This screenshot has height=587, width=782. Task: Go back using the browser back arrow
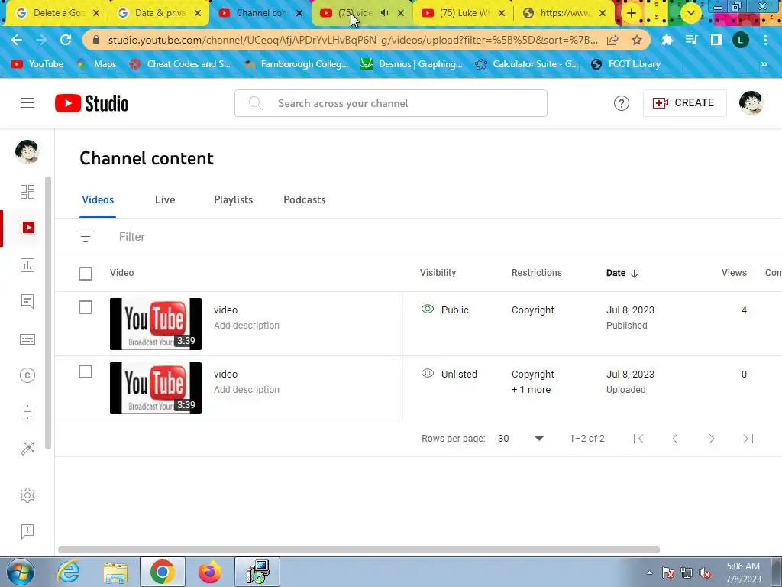(x=17, y=40)
